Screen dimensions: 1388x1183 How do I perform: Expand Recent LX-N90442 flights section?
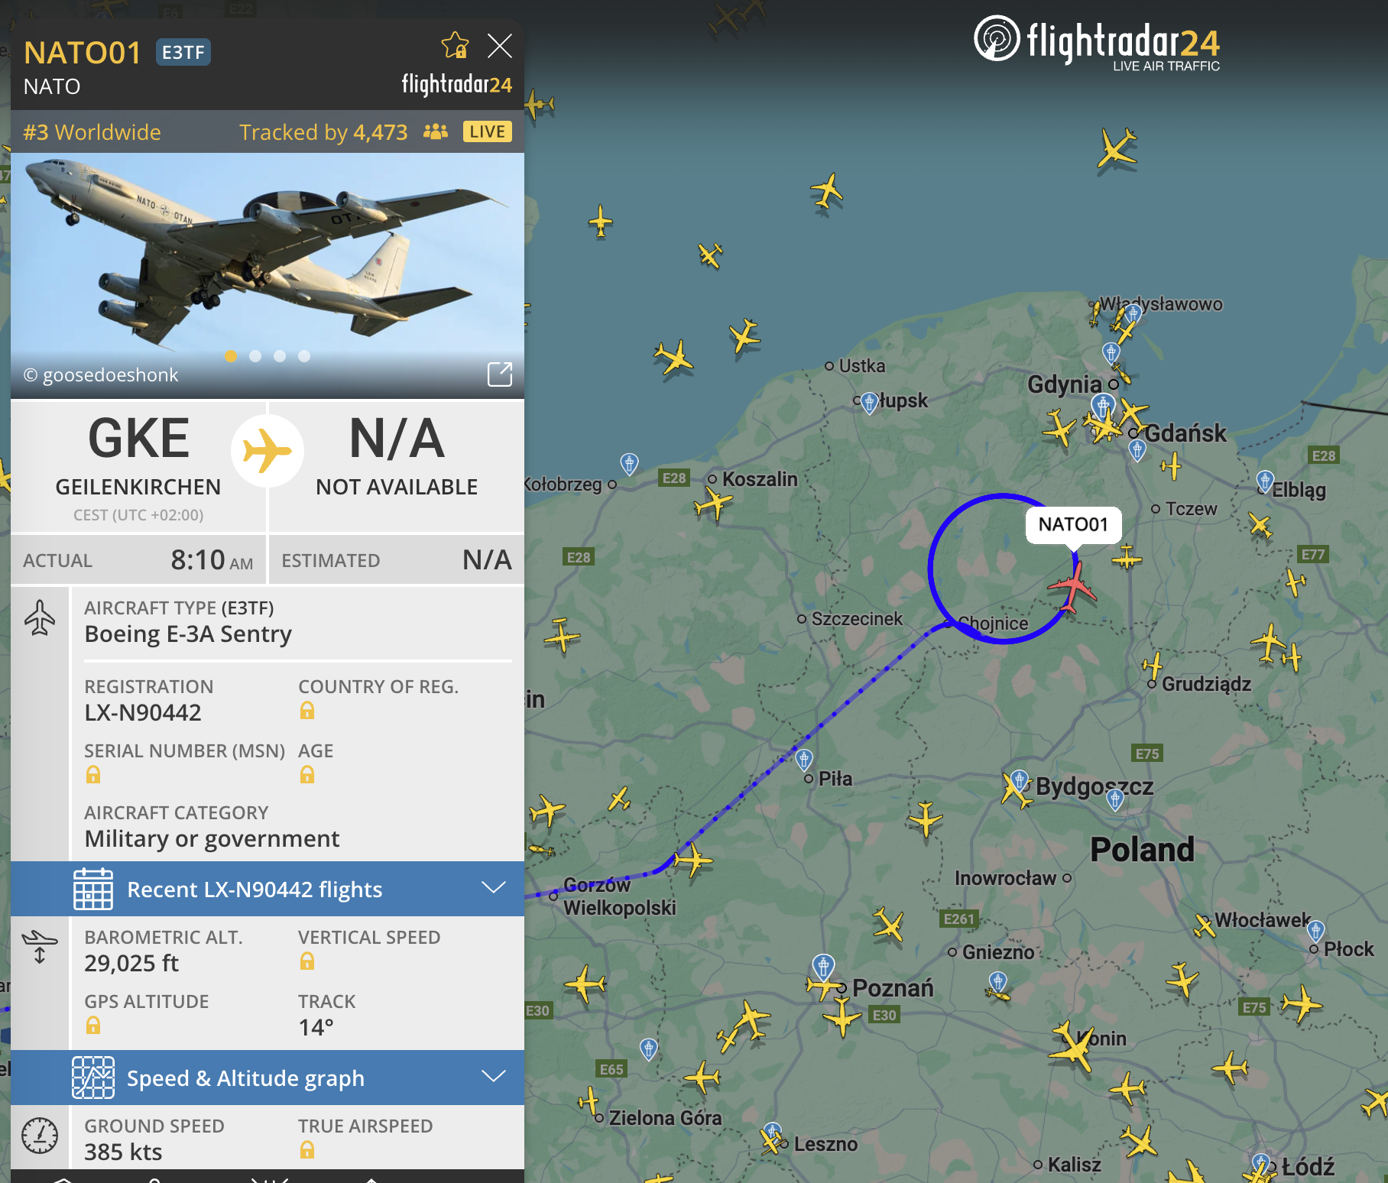point(268,889)
